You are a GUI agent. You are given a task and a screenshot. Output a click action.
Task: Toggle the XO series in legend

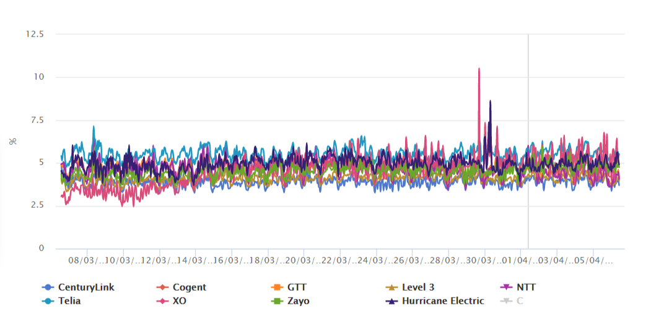(171, 301)
